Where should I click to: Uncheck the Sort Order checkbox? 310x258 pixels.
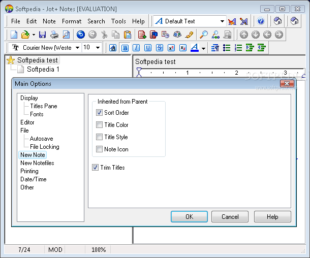click(99, 113)
